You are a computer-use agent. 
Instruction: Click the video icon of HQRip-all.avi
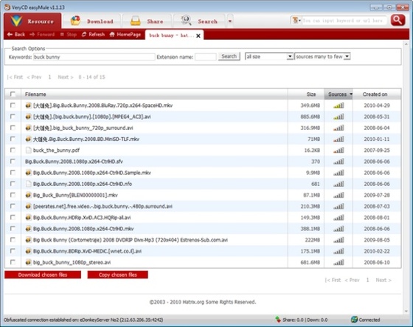(28, 218)
